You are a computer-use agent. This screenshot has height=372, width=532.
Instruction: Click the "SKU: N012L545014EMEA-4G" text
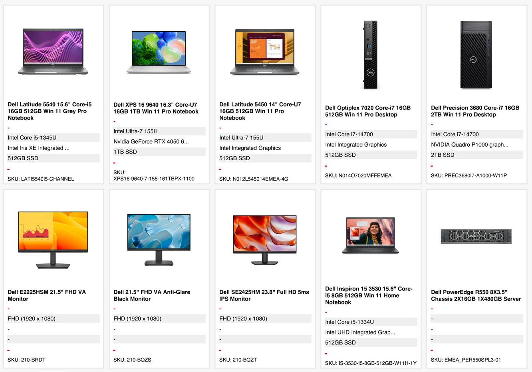coord(254,179)
